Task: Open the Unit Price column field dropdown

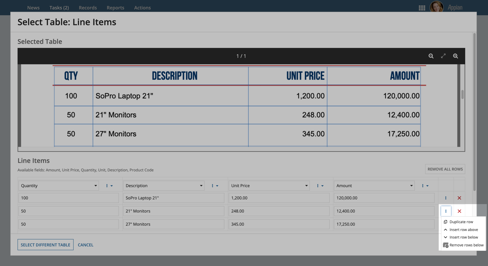Action: tap(269, 186)
